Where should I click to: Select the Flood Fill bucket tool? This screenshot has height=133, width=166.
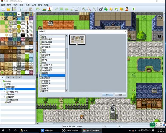(x=72, y=9)
